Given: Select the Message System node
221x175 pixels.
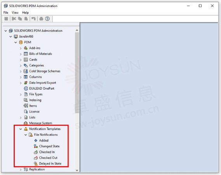Looking at the screenshot, I should [41, 123].
